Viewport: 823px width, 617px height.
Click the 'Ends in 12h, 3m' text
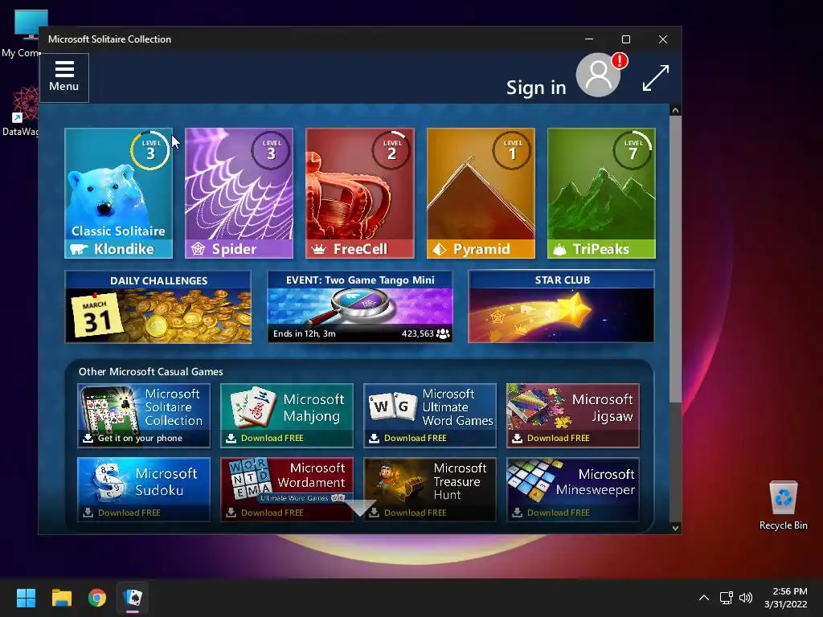pos(304,333)
